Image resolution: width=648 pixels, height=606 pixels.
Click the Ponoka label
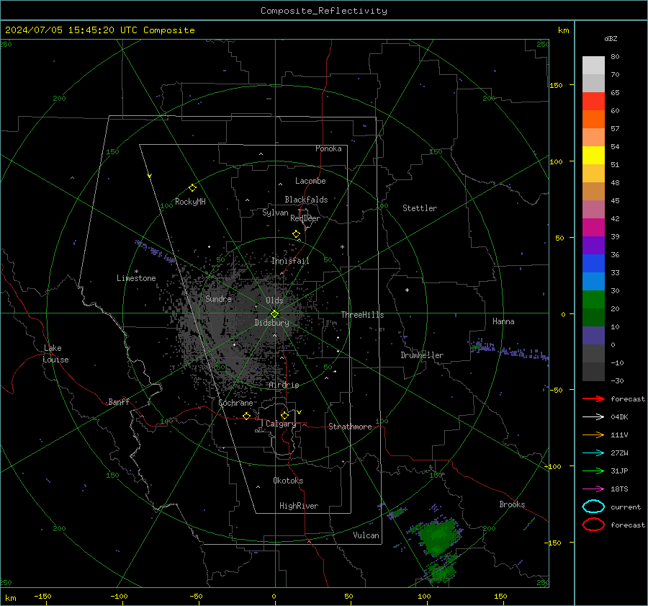[328, 148]
